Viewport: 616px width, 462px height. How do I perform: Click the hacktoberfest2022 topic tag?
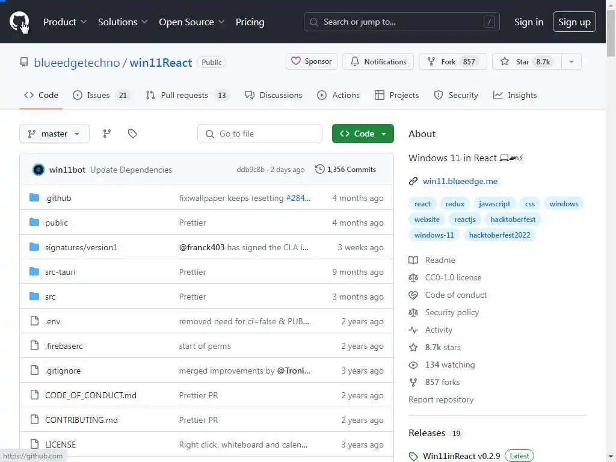pos(499,235)
